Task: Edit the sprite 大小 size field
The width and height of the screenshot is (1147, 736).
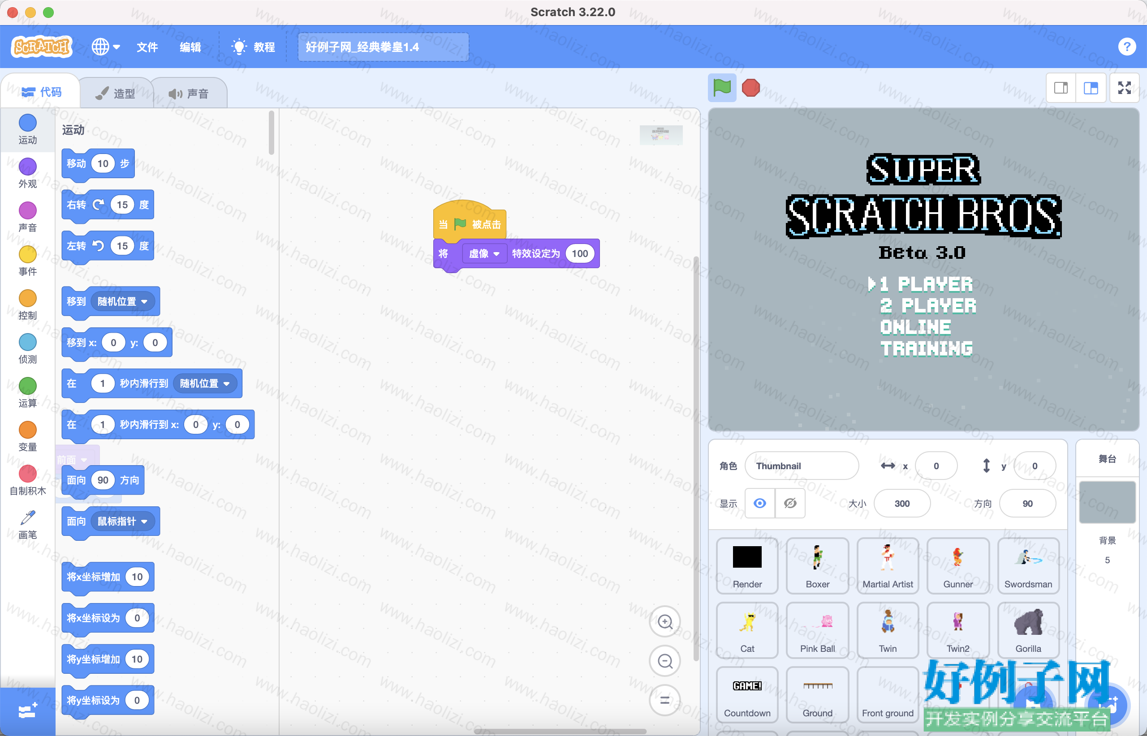Action: coord(902,503)
